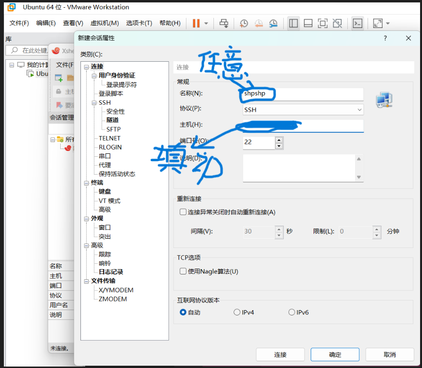Click the 连接 button at dialog bottom

click(280, 354)
